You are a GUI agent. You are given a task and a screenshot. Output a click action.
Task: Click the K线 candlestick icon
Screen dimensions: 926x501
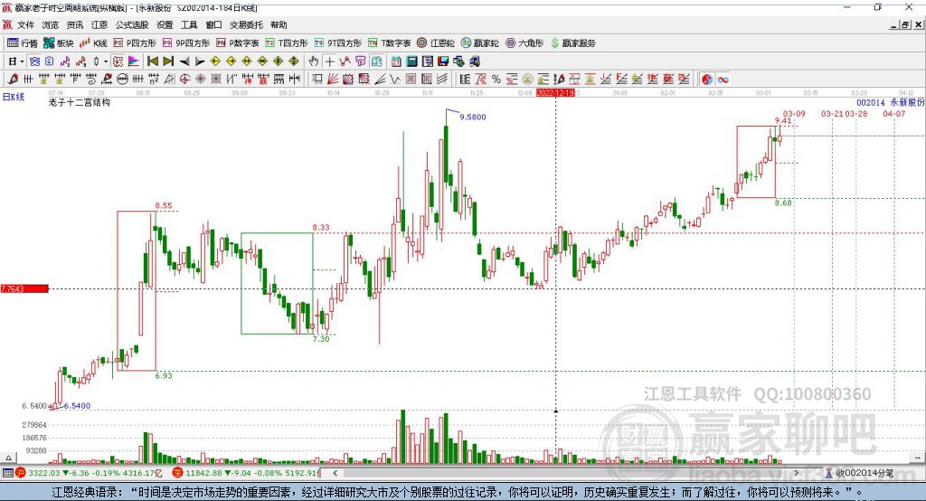pyautogui.click(x=93, y=43)
